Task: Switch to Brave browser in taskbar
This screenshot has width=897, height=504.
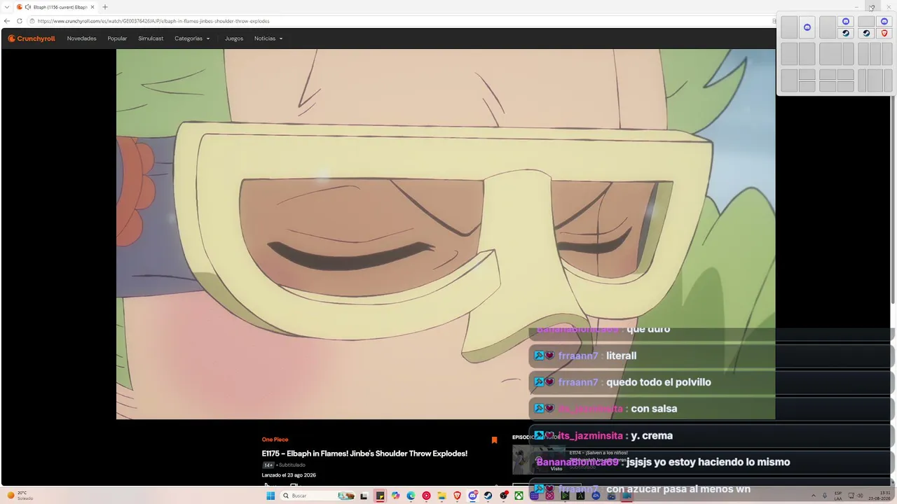Action: point(457,496)
